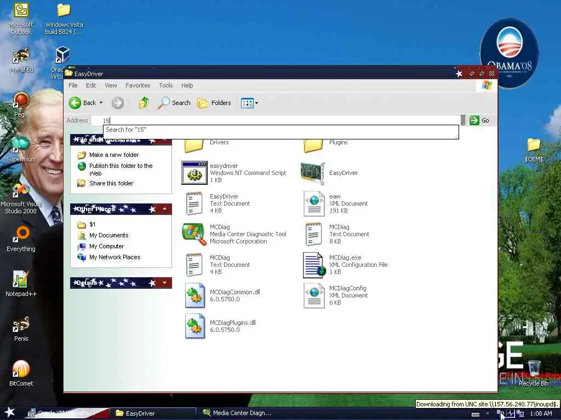Open the Help menu
This screenshot has width=561, height=420.
[x=187, y=85]
